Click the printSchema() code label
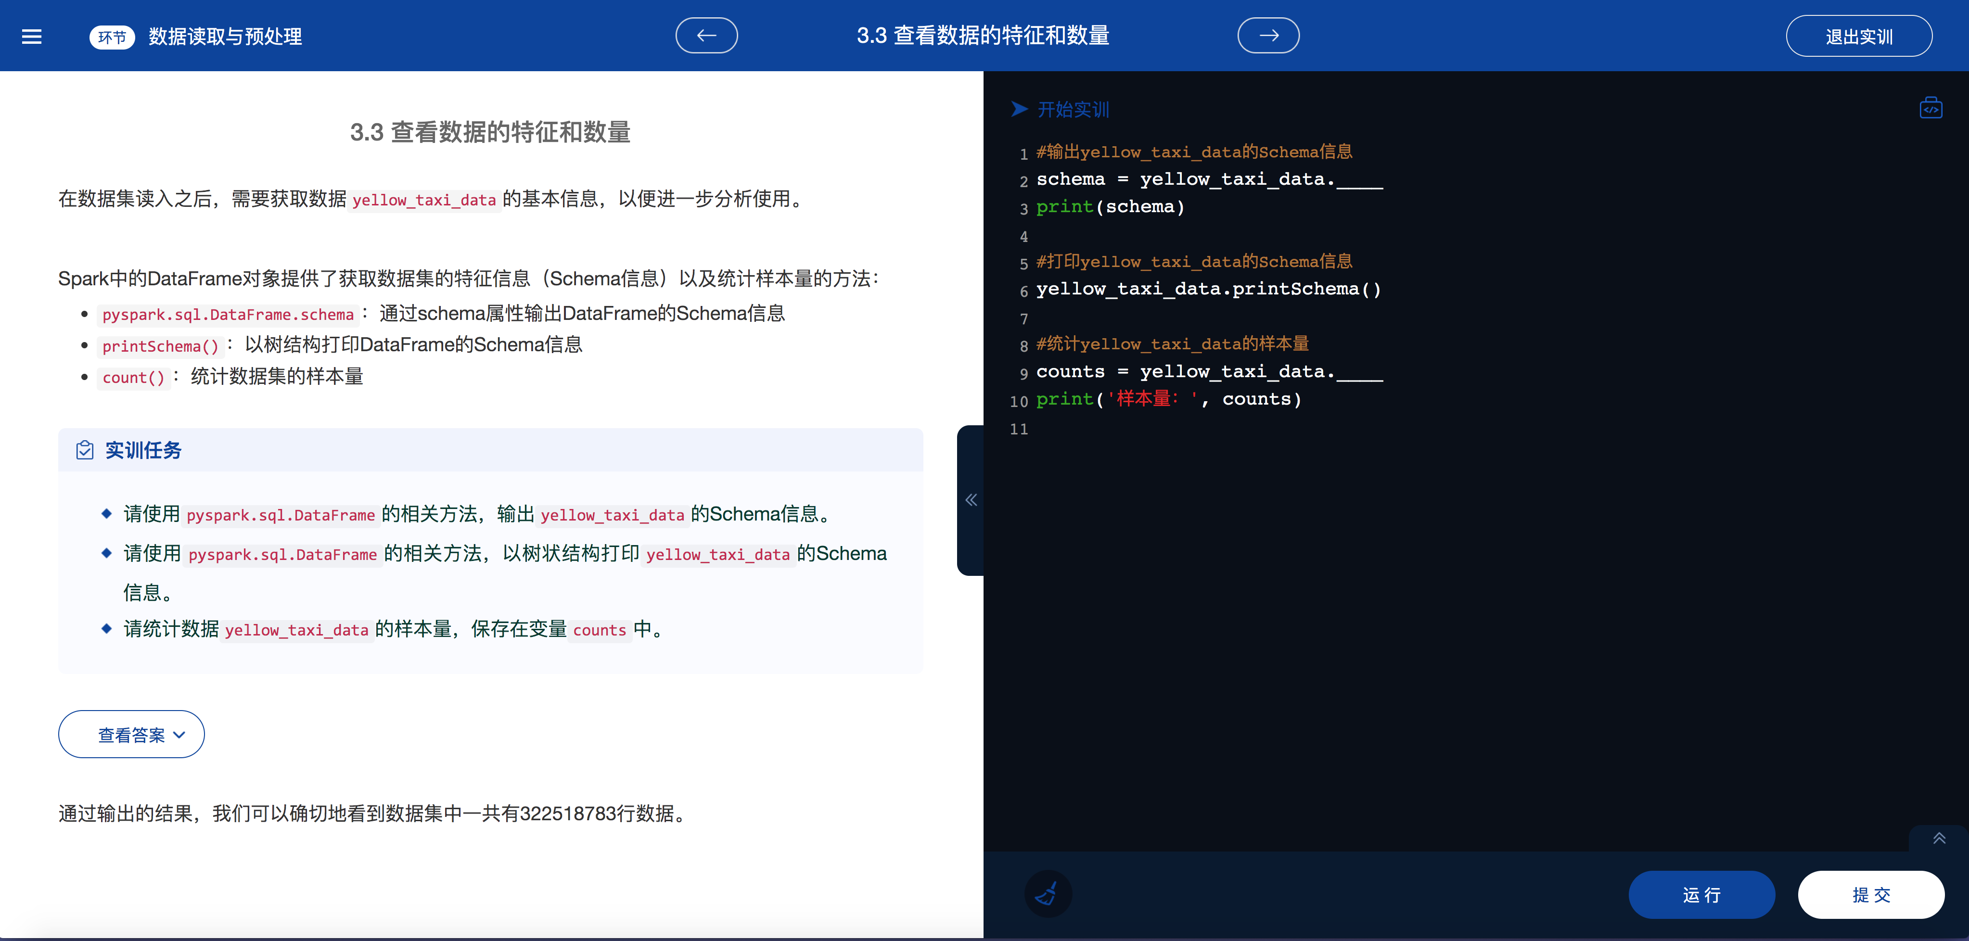 pyautogui.click(x=161, y=346)
